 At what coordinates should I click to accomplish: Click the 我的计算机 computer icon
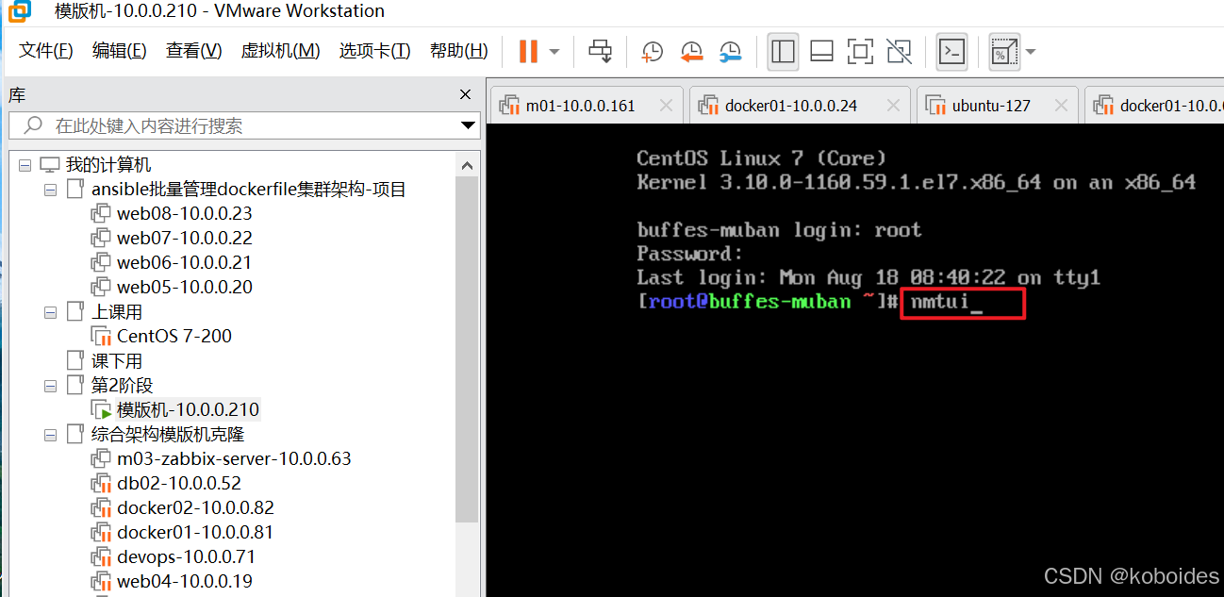(50, 165)
